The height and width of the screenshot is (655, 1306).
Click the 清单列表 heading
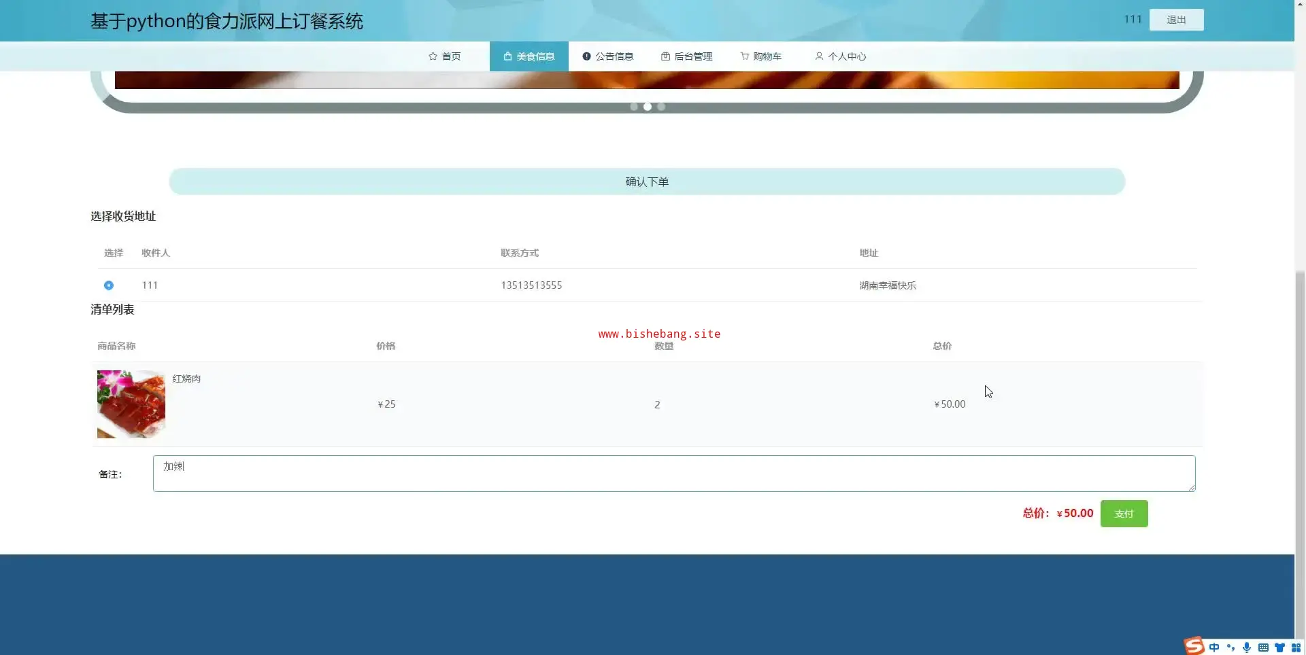pyautogui.click(x=112, y=309)
